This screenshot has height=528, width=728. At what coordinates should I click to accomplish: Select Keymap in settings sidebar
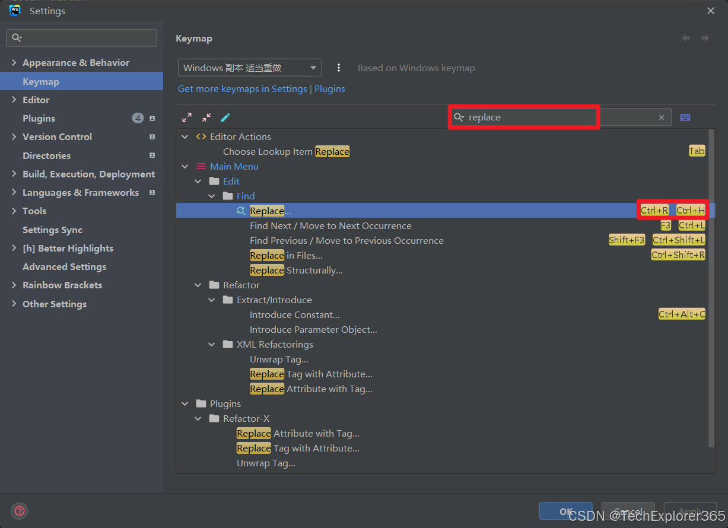click(81, 81)
